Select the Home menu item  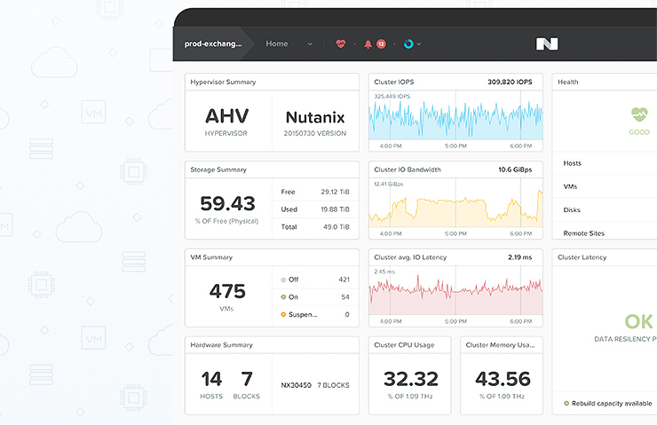click(277, 43)
